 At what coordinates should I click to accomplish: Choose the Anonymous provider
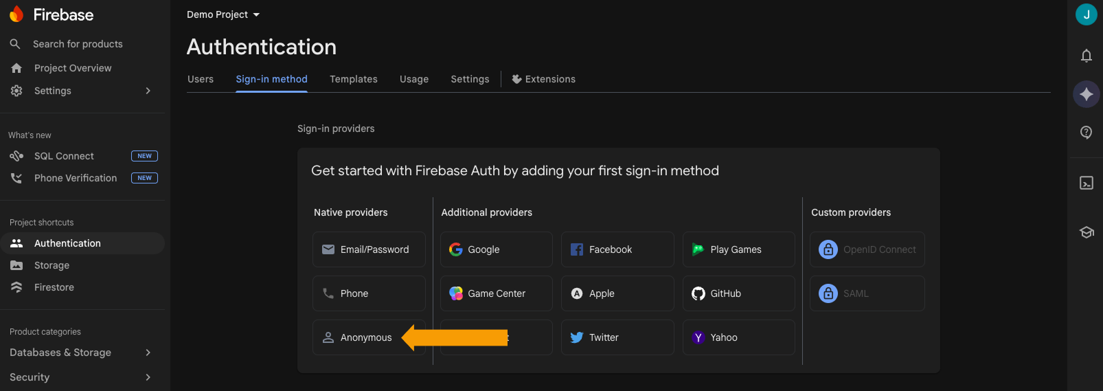369,337
